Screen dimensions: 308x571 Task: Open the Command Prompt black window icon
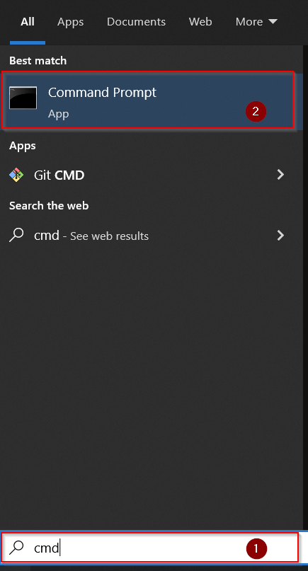point(23,98)
